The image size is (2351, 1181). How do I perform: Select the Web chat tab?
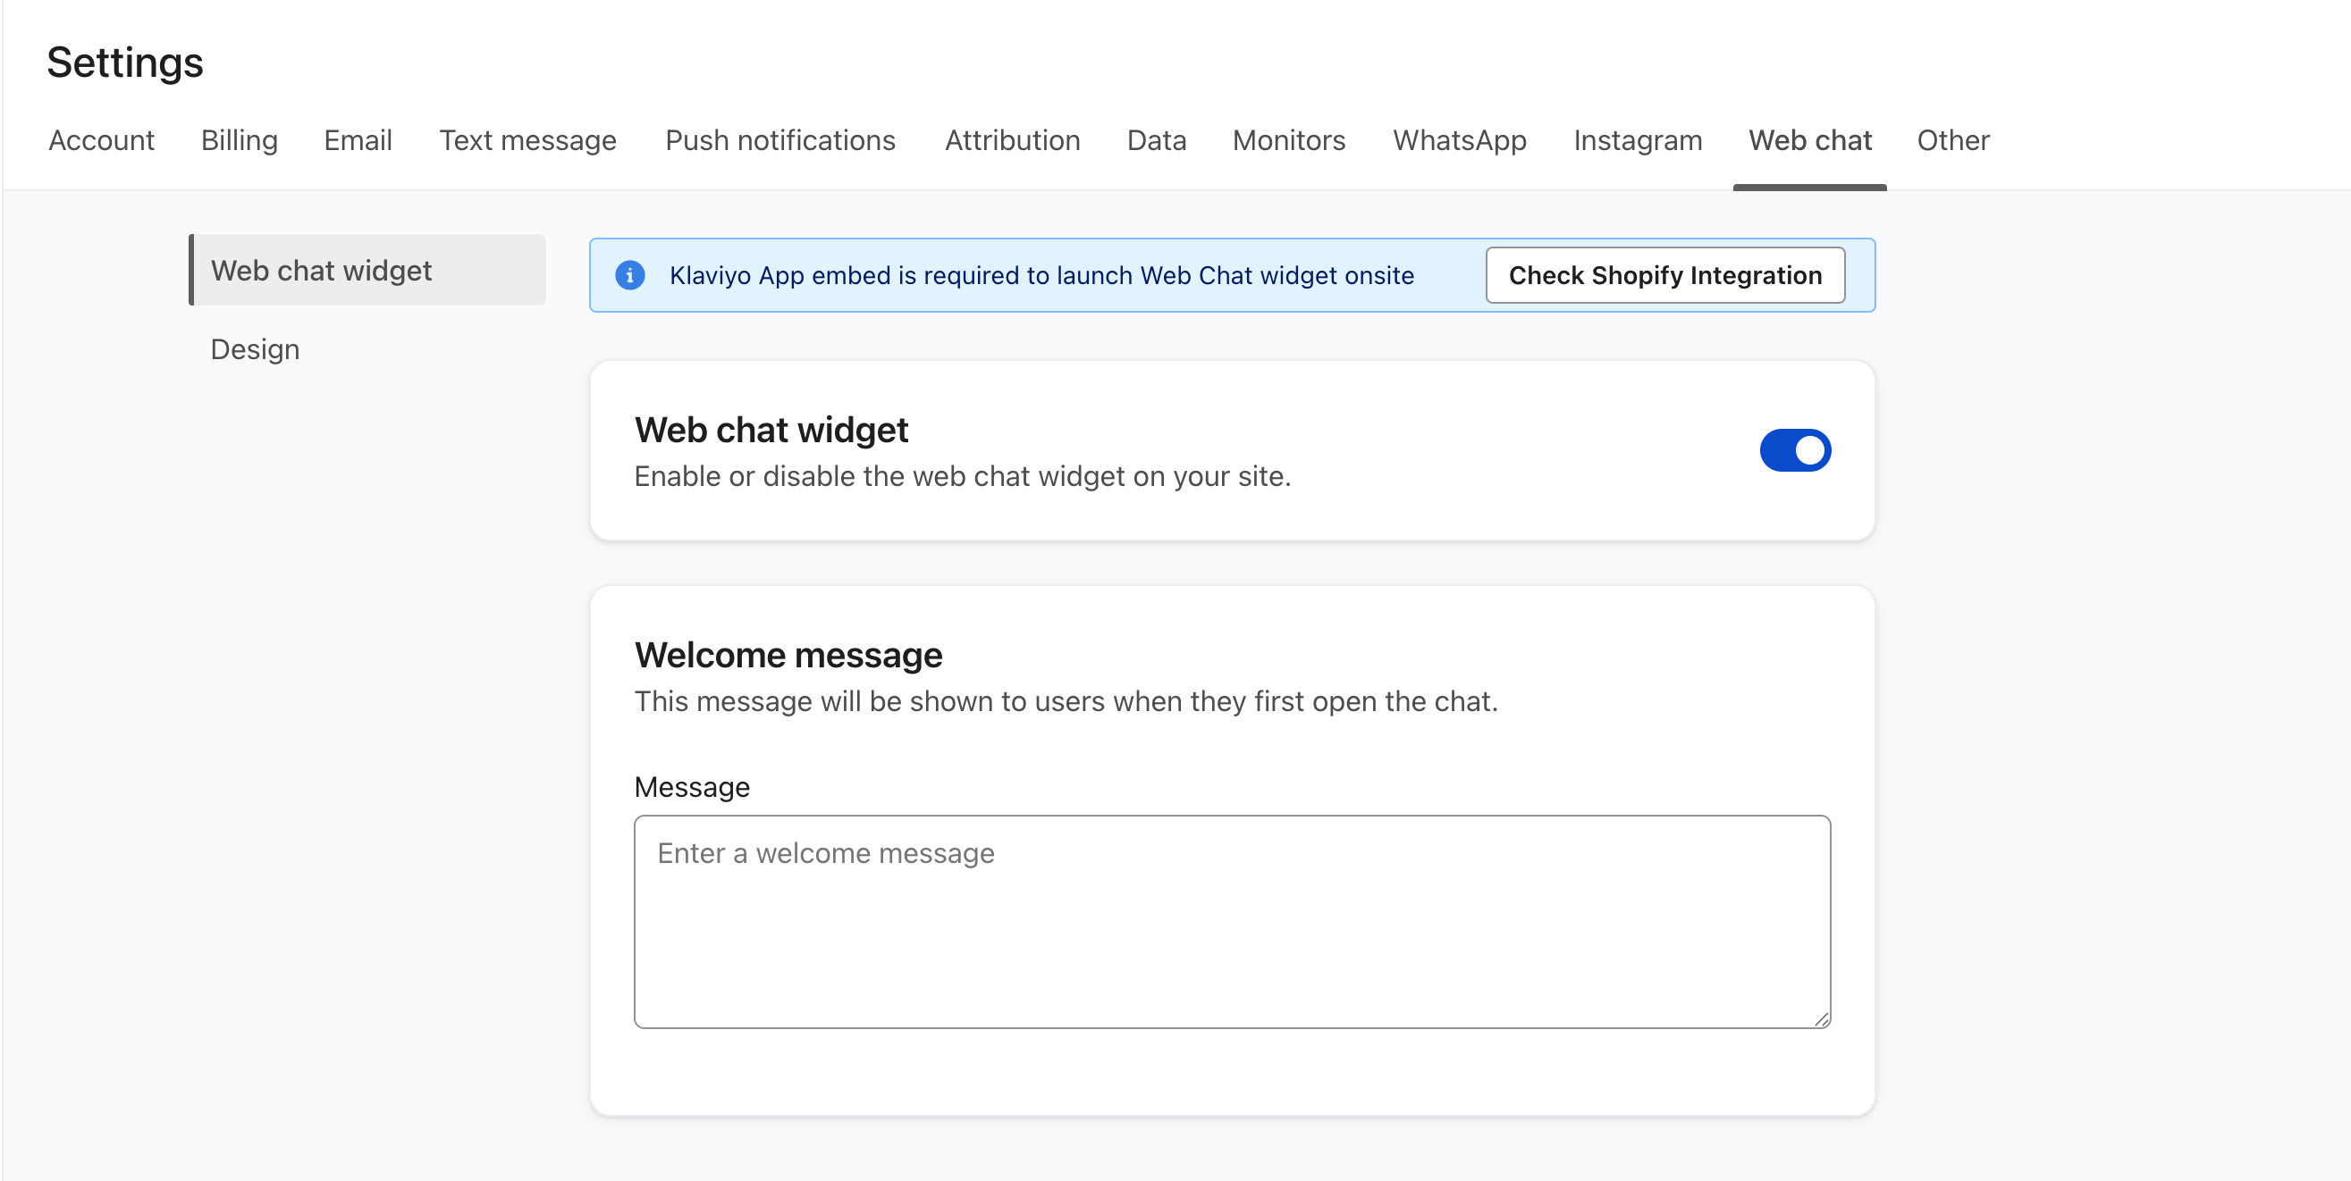point(1809,140)
